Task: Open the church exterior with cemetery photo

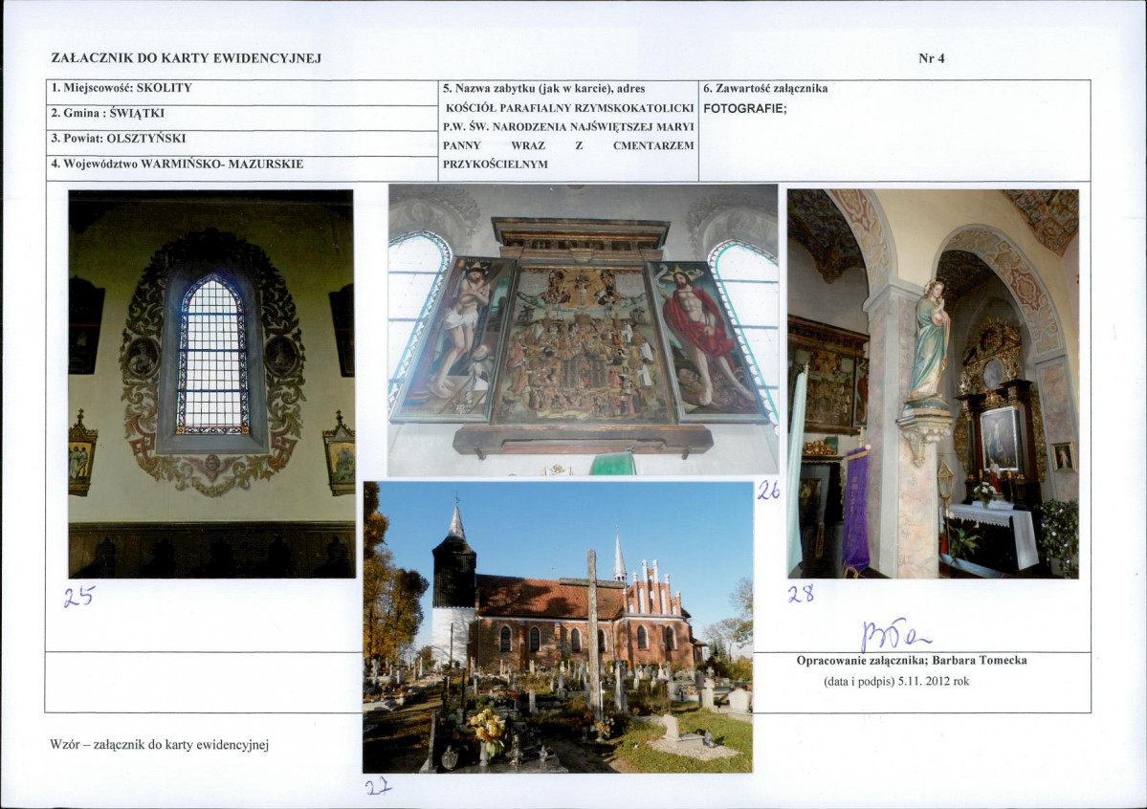Action: pos(558,627)
